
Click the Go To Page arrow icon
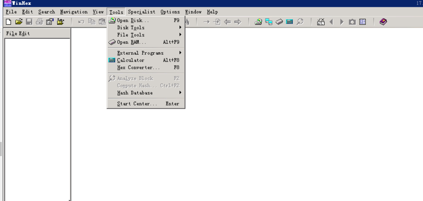point(217,22)
